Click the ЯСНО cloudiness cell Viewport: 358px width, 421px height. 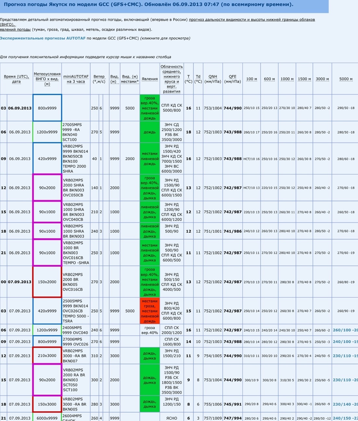(x=172, y=418)
